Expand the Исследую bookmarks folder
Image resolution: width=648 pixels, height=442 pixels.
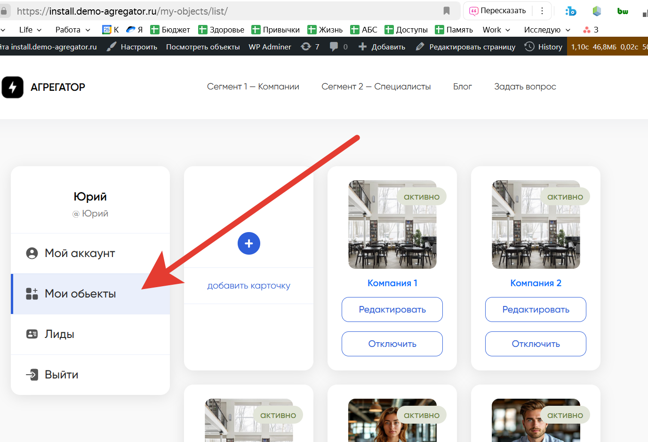[547, 30]
